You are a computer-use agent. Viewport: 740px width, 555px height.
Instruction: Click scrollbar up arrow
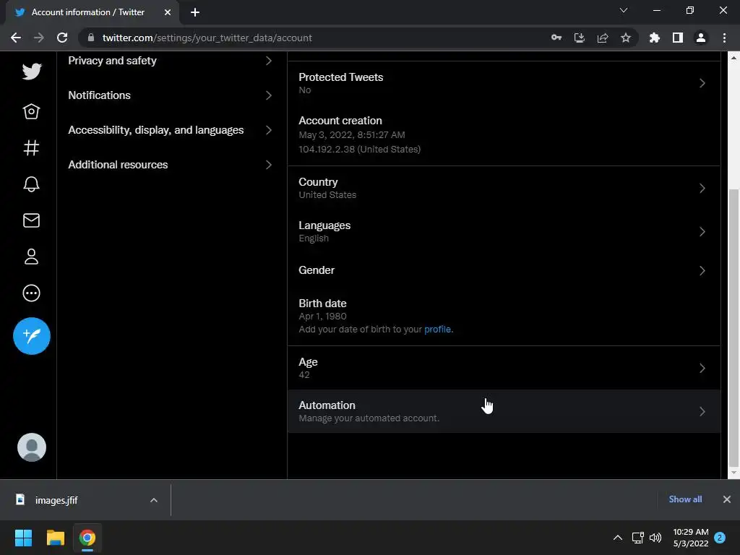pyautogui.click(x=733, y=58)
